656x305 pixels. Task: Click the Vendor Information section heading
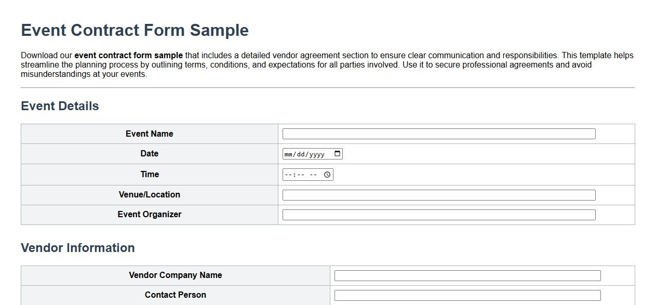78,248
